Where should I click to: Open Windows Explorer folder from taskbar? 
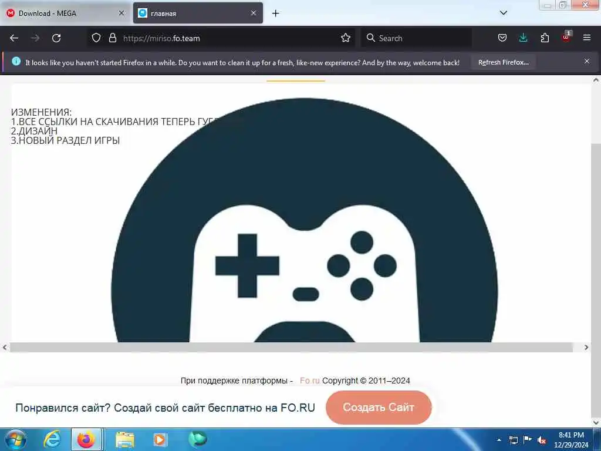(124, 439)
